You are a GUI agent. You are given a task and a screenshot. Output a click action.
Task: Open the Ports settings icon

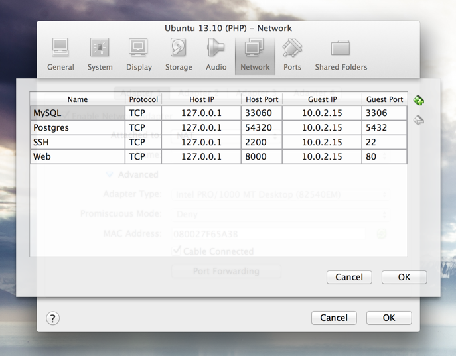(292, 54)
